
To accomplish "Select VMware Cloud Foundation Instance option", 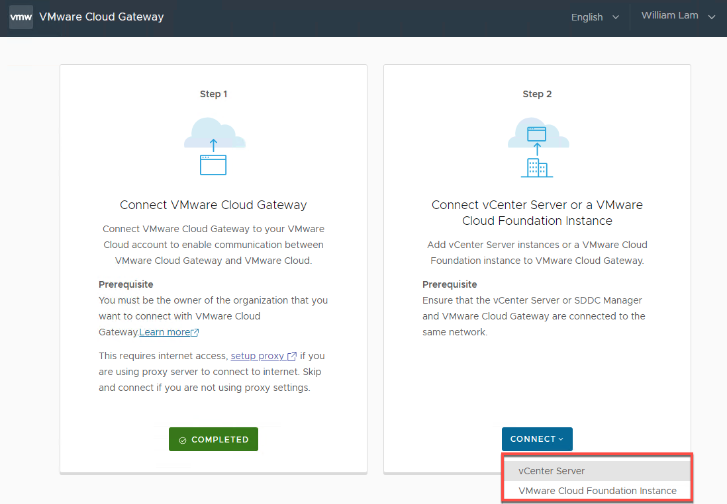I will point(597,490).
